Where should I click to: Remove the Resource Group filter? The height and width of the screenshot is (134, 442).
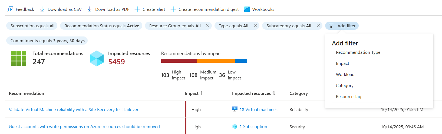click(x=208, y=26)
